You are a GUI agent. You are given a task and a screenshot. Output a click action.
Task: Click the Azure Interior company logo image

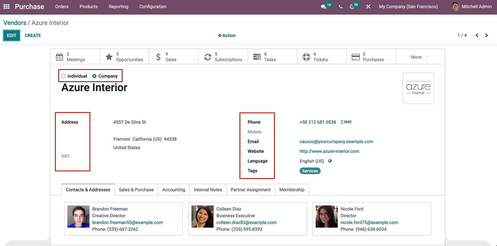click(x=418, y=88)
